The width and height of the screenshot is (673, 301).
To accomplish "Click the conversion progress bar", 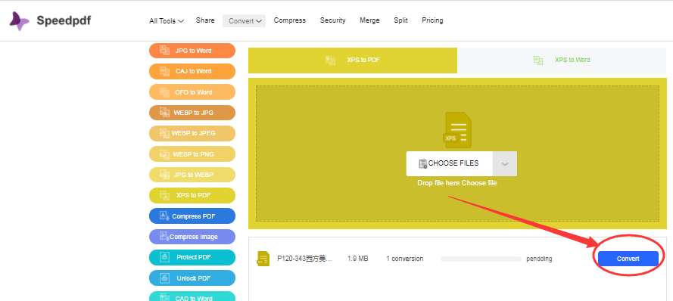I will (x=481, y=259).
